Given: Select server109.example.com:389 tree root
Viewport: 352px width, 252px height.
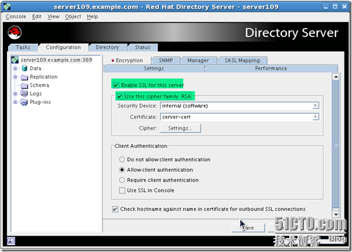Looking at the screenshot, I should pyautogui.click(x=56, y=60).
